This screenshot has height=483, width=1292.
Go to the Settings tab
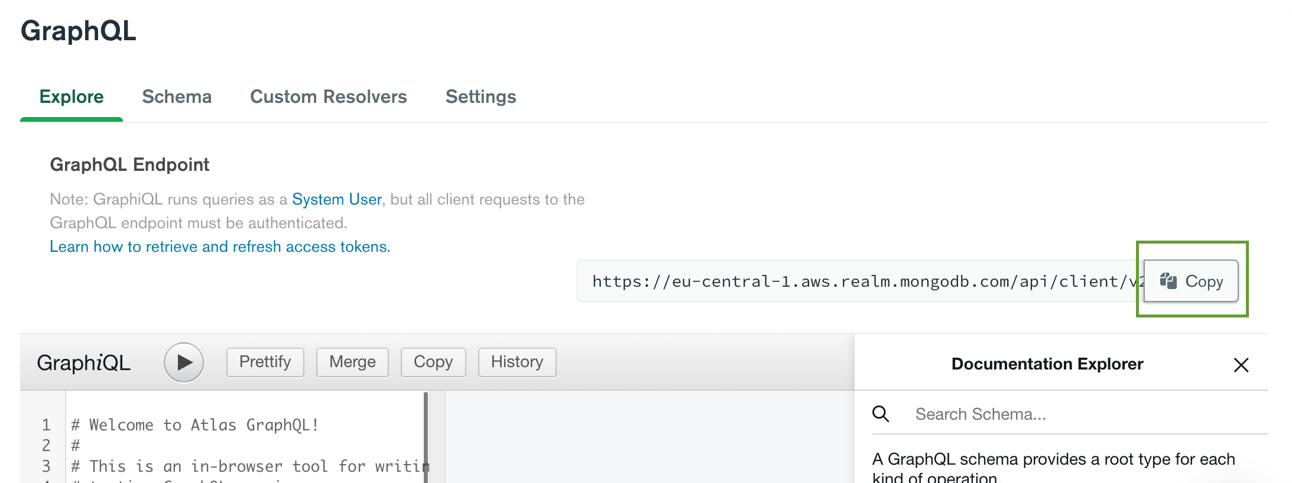[x=481, y=96]
